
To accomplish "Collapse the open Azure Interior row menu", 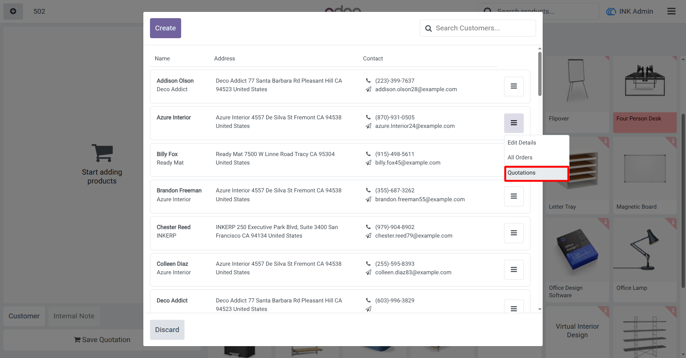I will [x=514, y=123].
